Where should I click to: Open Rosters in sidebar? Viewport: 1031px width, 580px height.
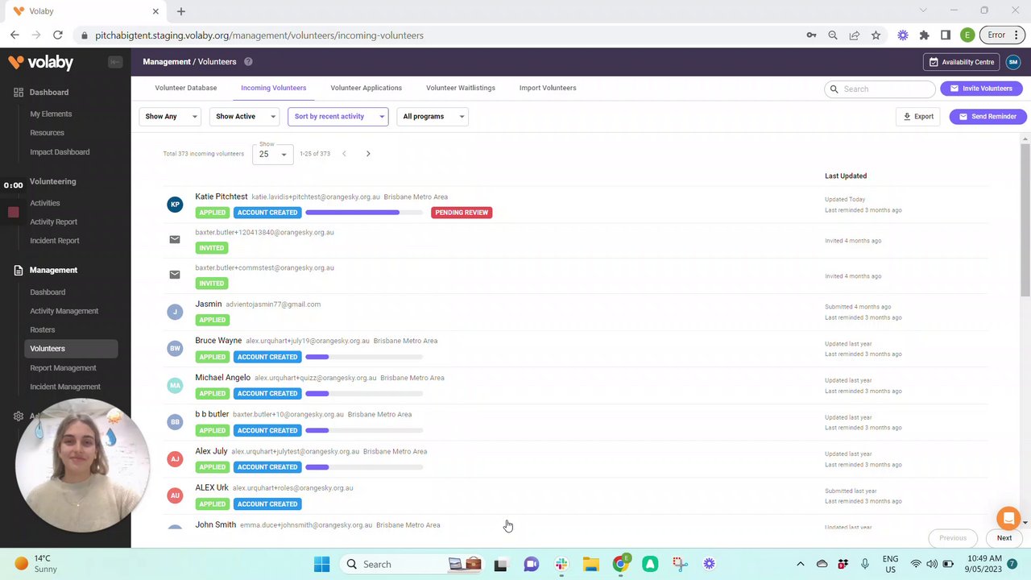click(x=43, y=329)
